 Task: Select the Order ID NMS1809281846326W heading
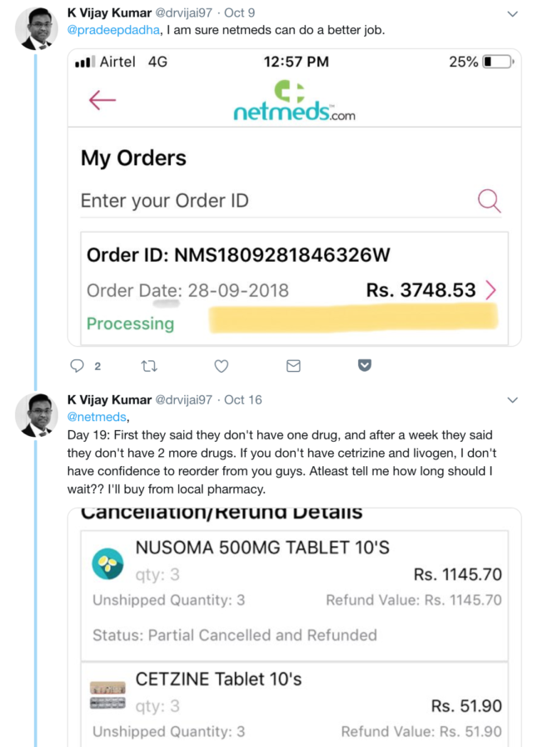pos(238,255)
